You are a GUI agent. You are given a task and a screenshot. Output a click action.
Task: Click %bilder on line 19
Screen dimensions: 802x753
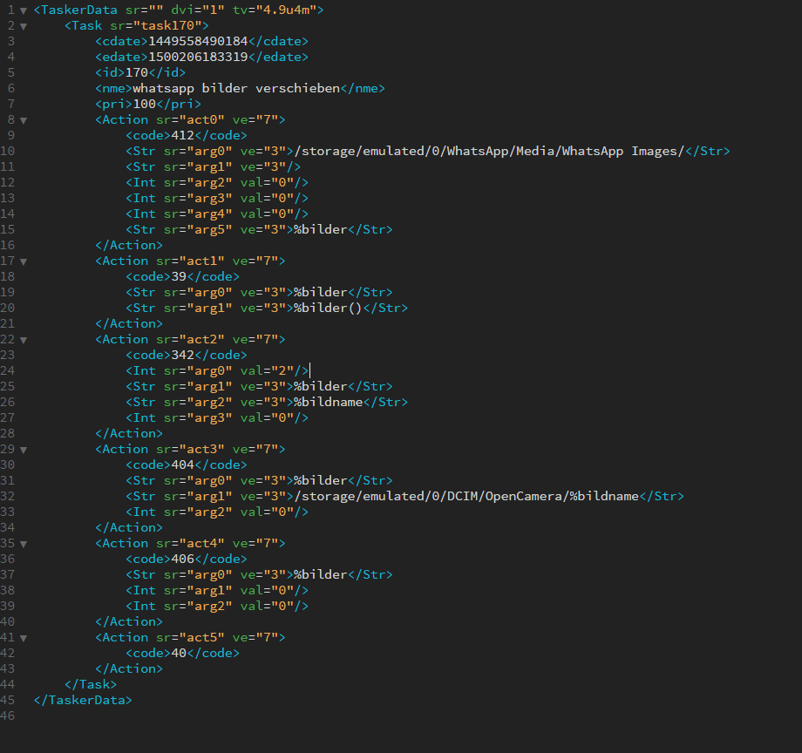321,292
